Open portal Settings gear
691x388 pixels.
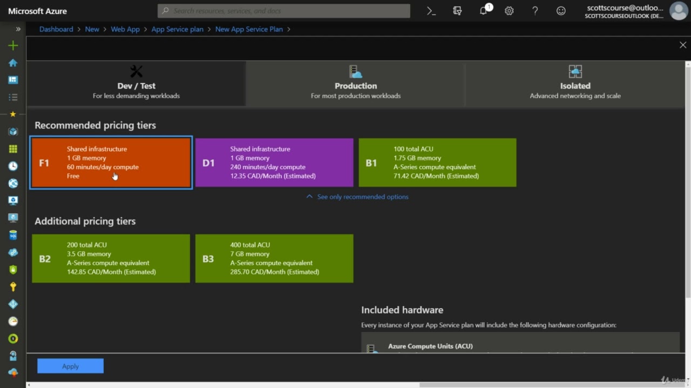click(x=509, y=11)
